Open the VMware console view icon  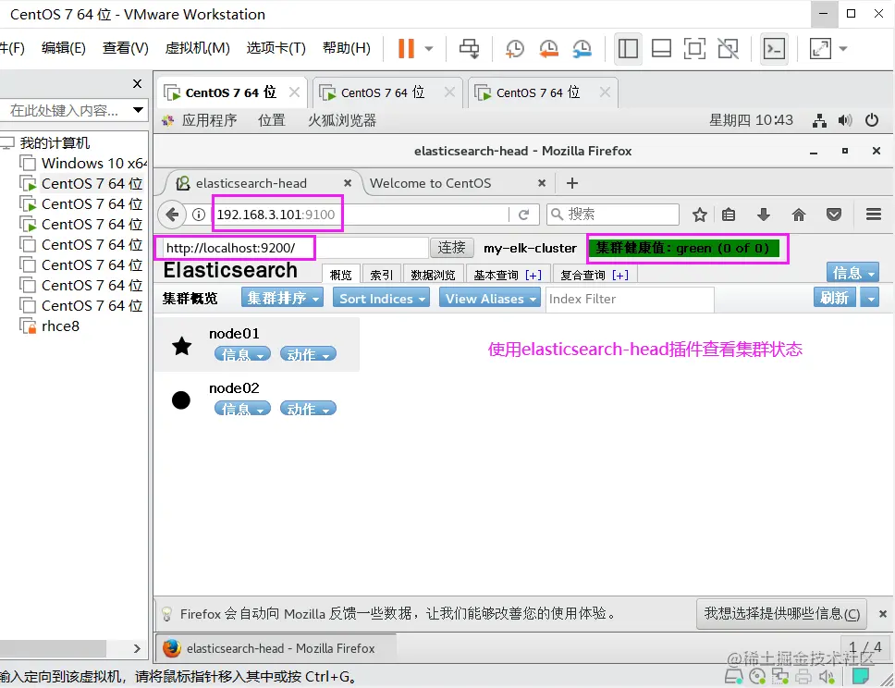click(x=775, y=48)
